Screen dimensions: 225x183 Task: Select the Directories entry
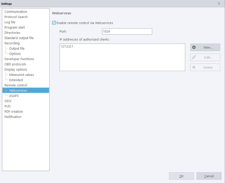[12, 33]
